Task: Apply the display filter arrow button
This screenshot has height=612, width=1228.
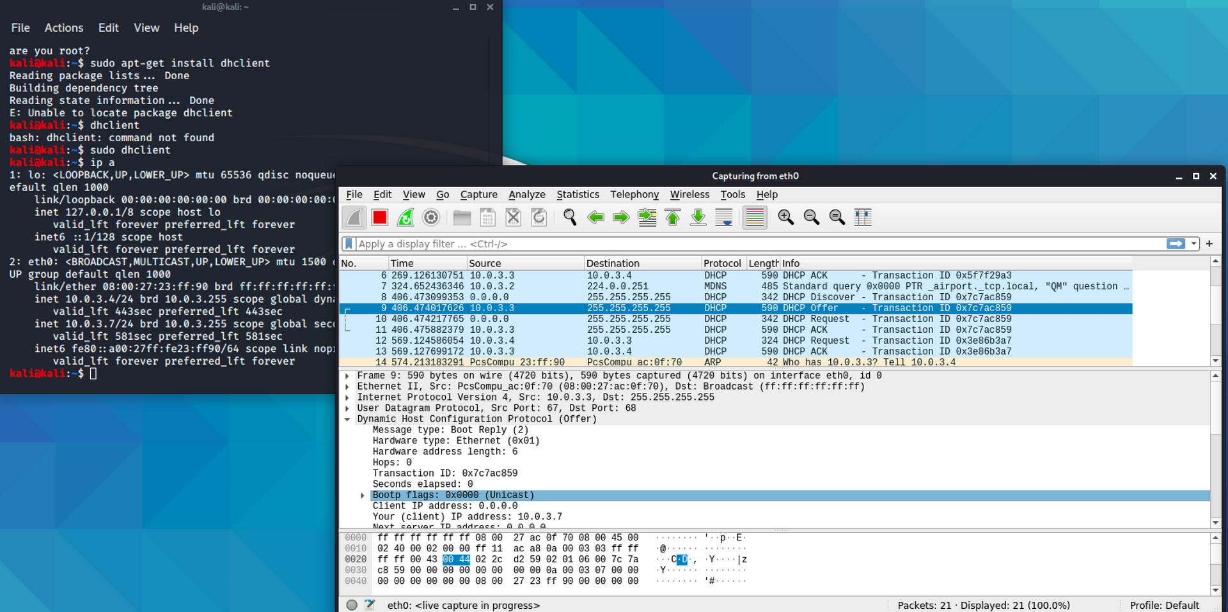Action: point(1176,244)
